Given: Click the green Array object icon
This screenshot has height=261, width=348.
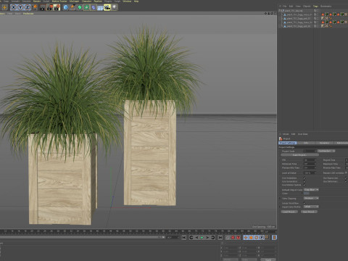Looking at the screenshot, I should click(86, 7).
